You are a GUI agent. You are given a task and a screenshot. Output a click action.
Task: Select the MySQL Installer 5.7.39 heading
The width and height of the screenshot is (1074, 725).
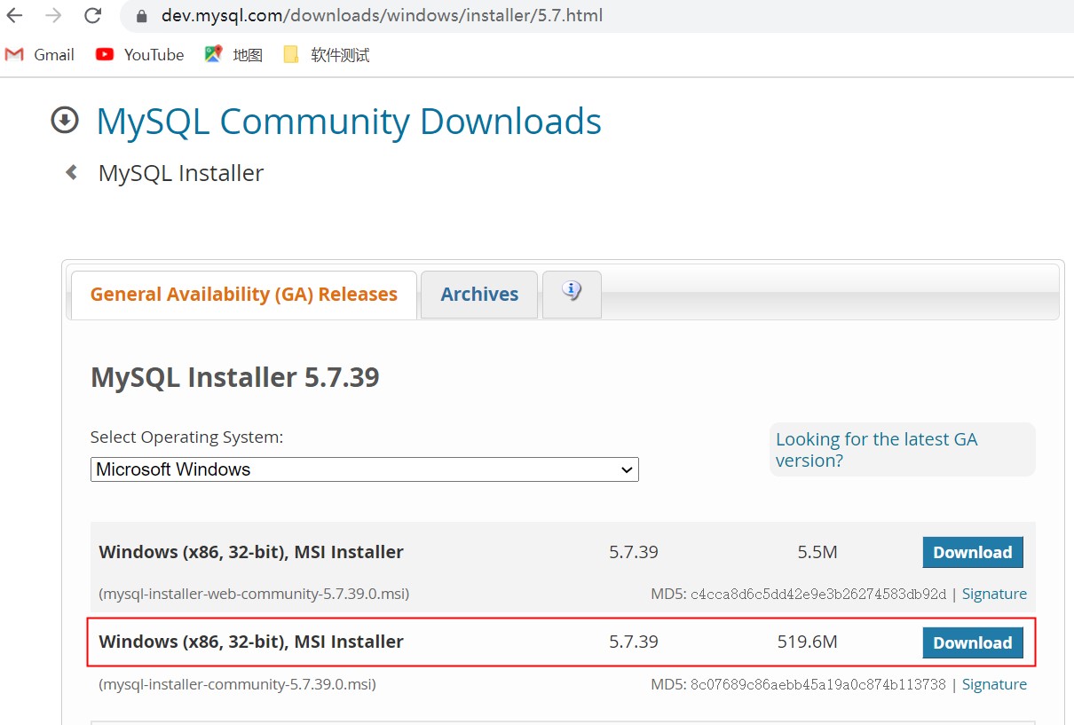pos(235,377)
